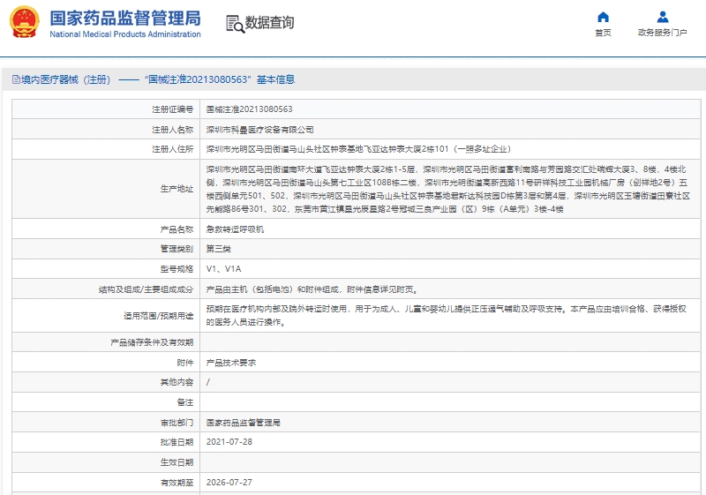Viewport: 706px width, 495px height.
Task: Click the 首页 label
Action: 603,33
